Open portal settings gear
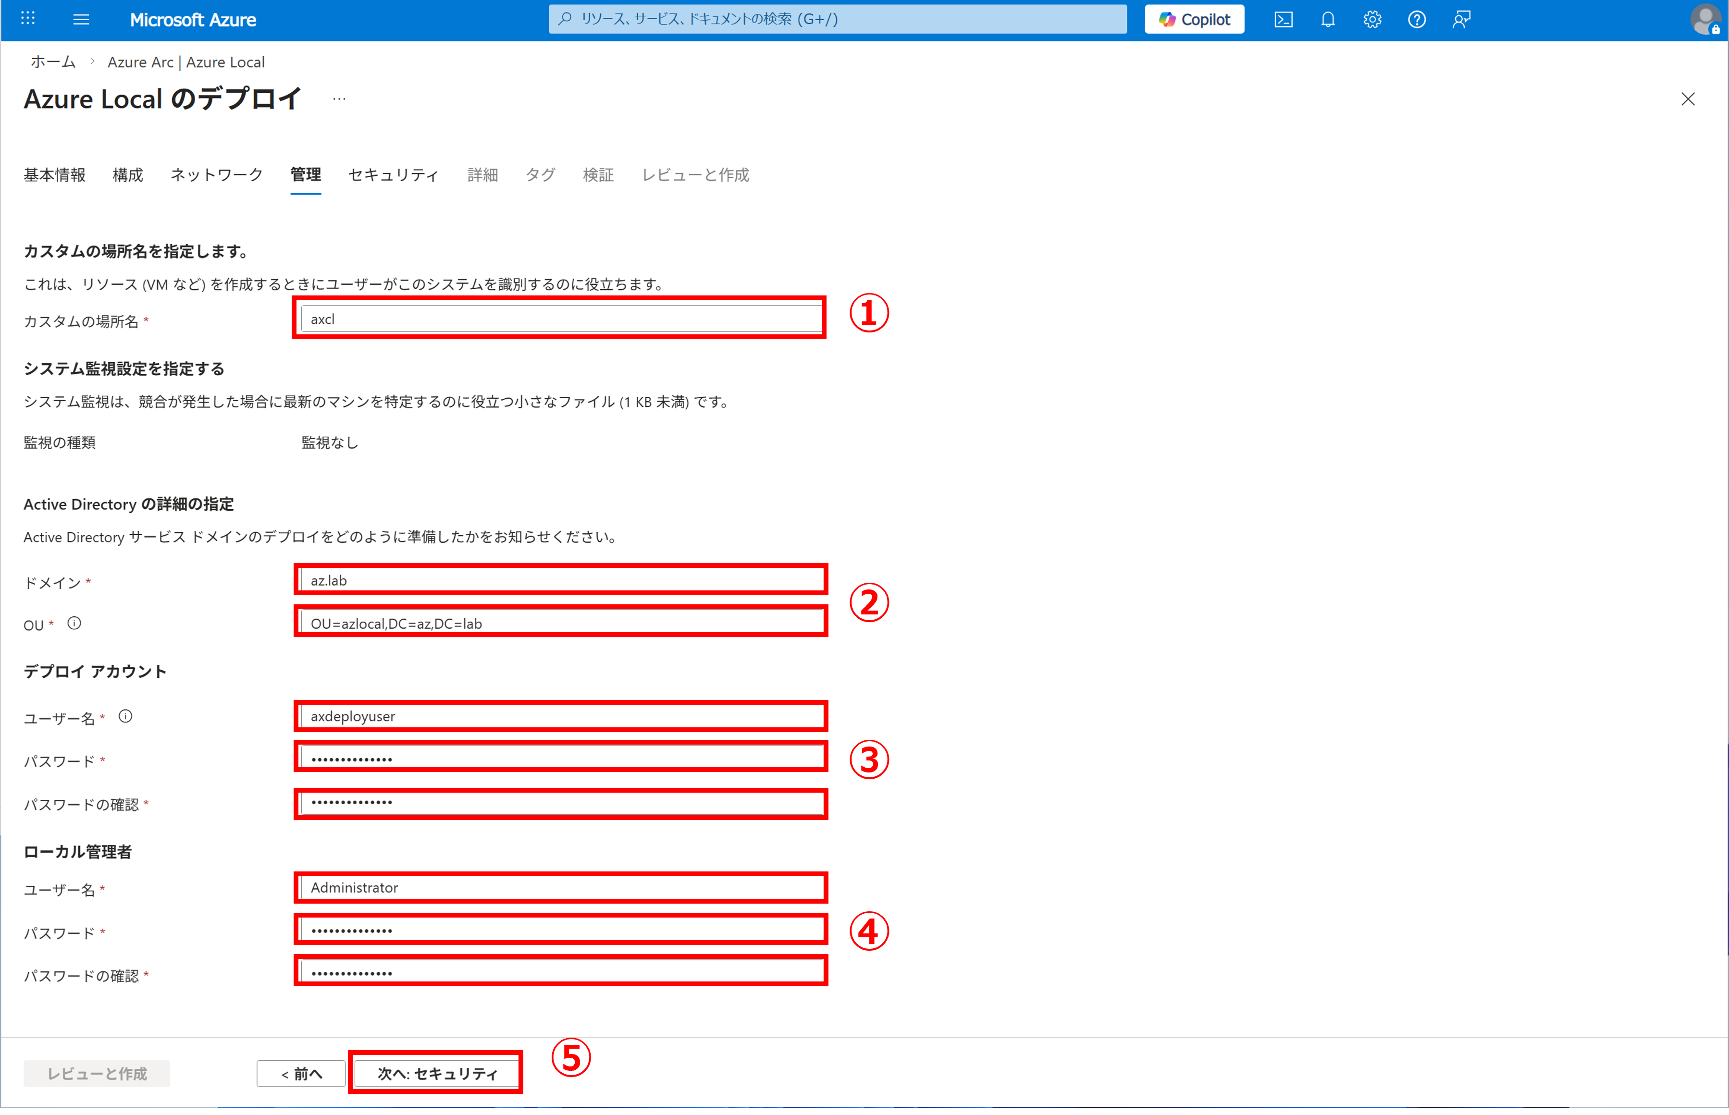Viewport: 1729px width, 1115px height. click(x=1372, y=20)
